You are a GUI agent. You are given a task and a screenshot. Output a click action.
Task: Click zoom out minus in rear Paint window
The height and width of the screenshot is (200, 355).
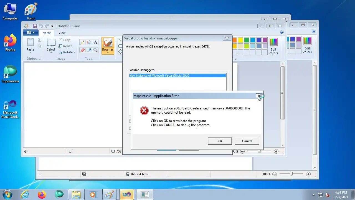pyautogui.click(x=275, y=174)
